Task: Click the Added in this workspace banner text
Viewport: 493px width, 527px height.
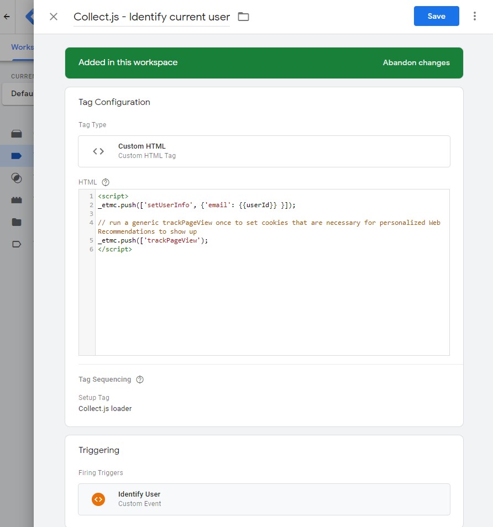Action: point(128,62)
